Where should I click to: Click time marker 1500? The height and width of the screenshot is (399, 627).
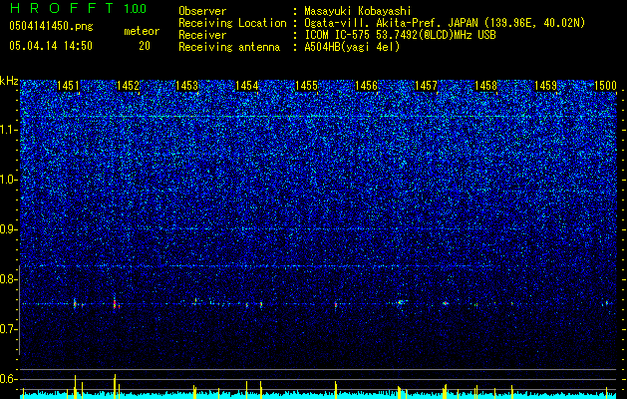605,85
